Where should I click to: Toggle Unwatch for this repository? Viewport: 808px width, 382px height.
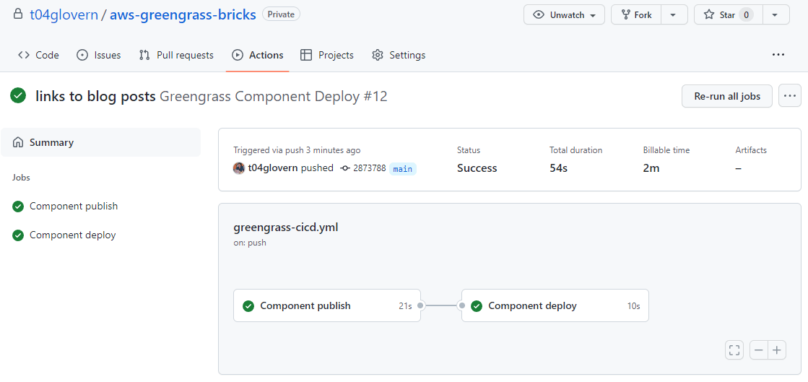point(564,15)
